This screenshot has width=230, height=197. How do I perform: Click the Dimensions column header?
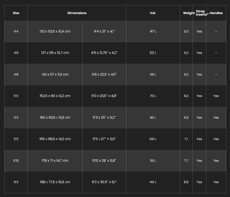click(77, 13)
